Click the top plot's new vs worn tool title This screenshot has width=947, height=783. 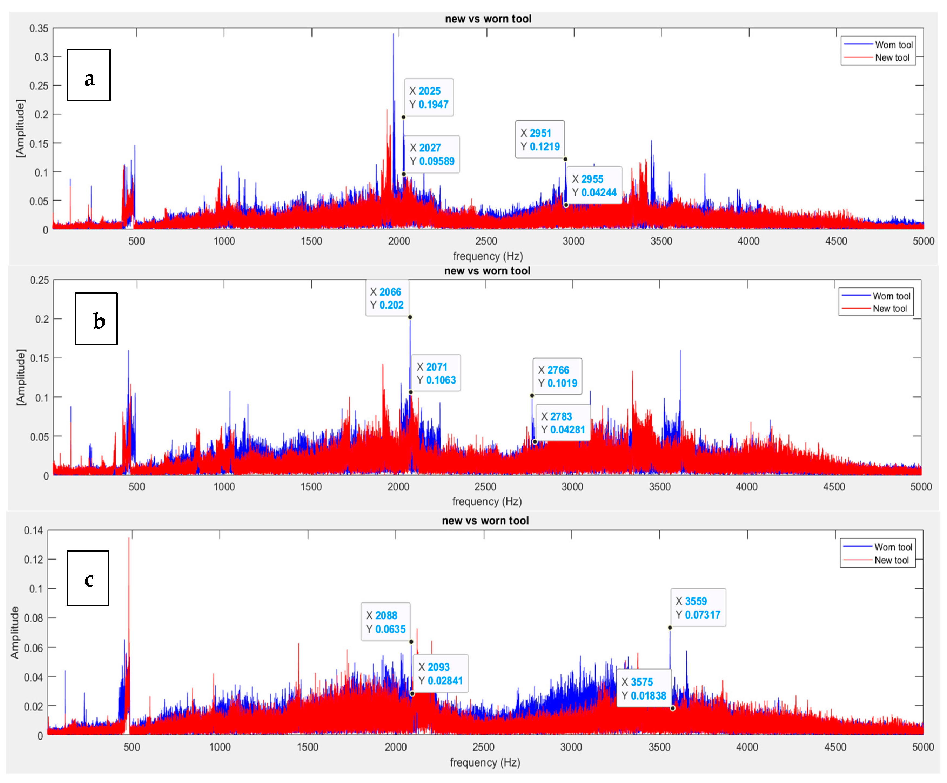tap(488, 19)
